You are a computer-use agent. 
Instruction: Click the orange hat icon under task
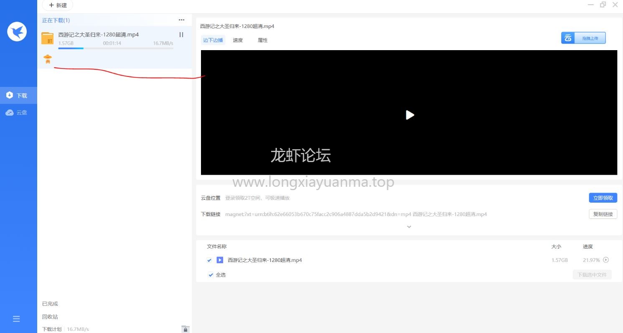(48, 59)
